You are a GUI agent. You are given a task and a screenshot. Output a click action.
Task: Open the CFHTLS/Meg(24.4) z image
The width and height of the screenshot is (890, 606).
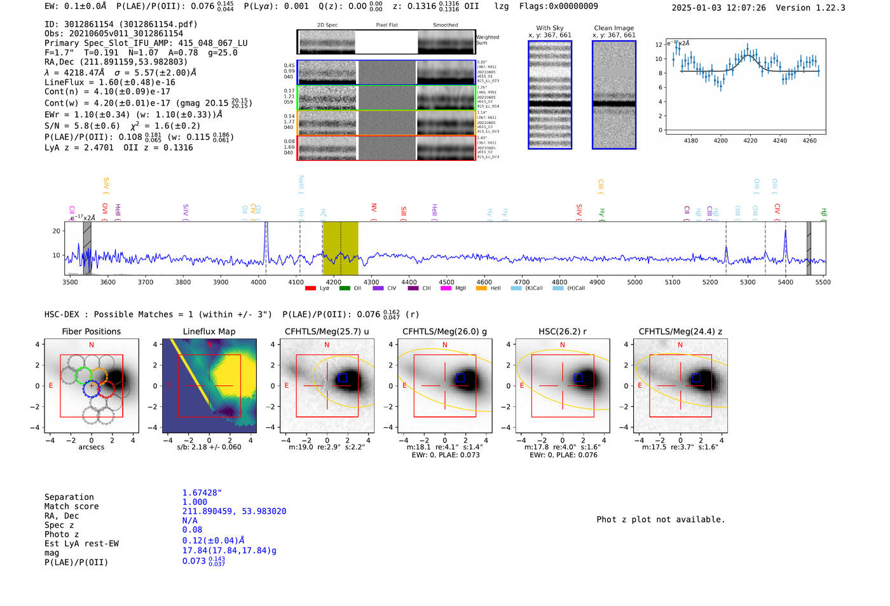(x=680, y=386)
